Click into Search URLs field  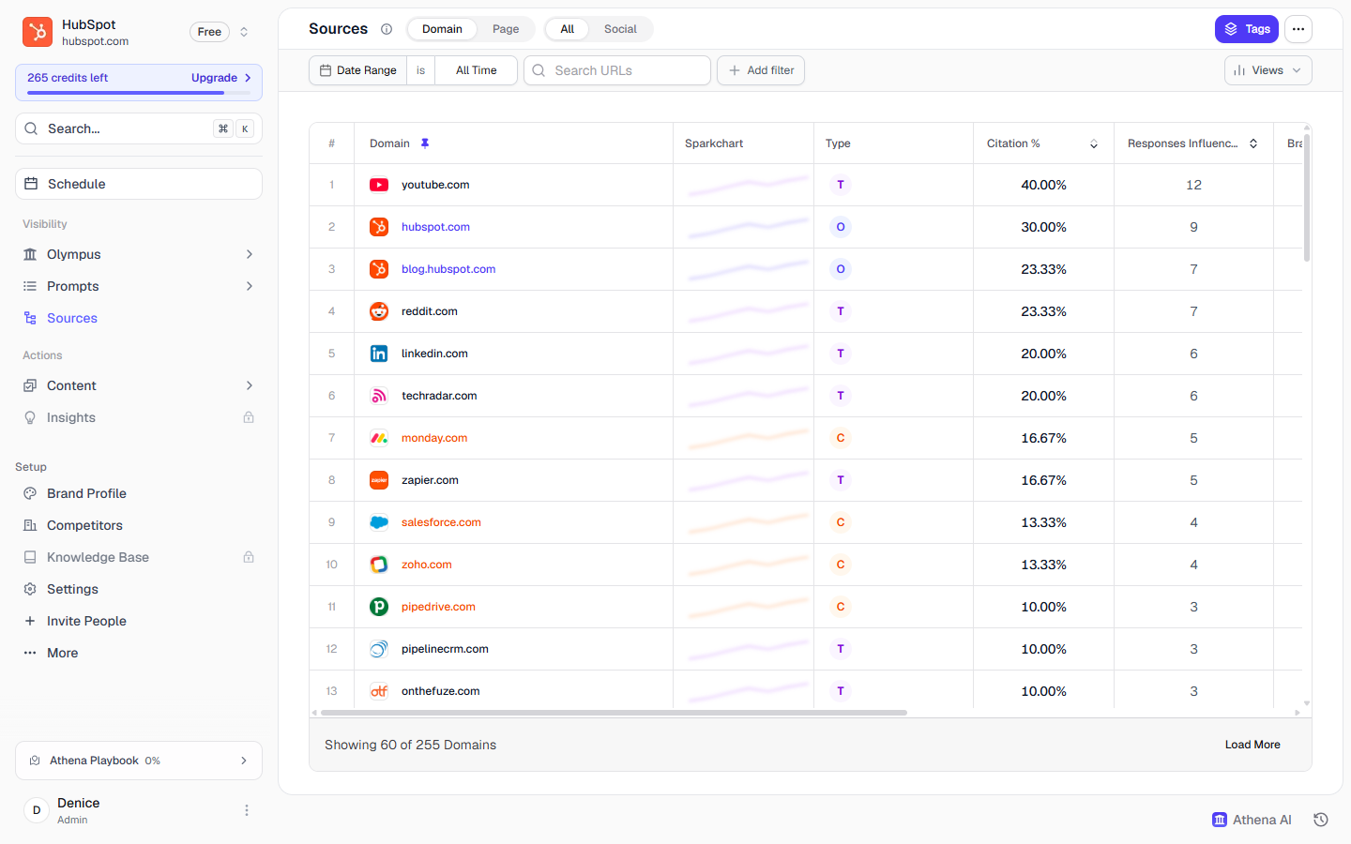pos(617,70)
